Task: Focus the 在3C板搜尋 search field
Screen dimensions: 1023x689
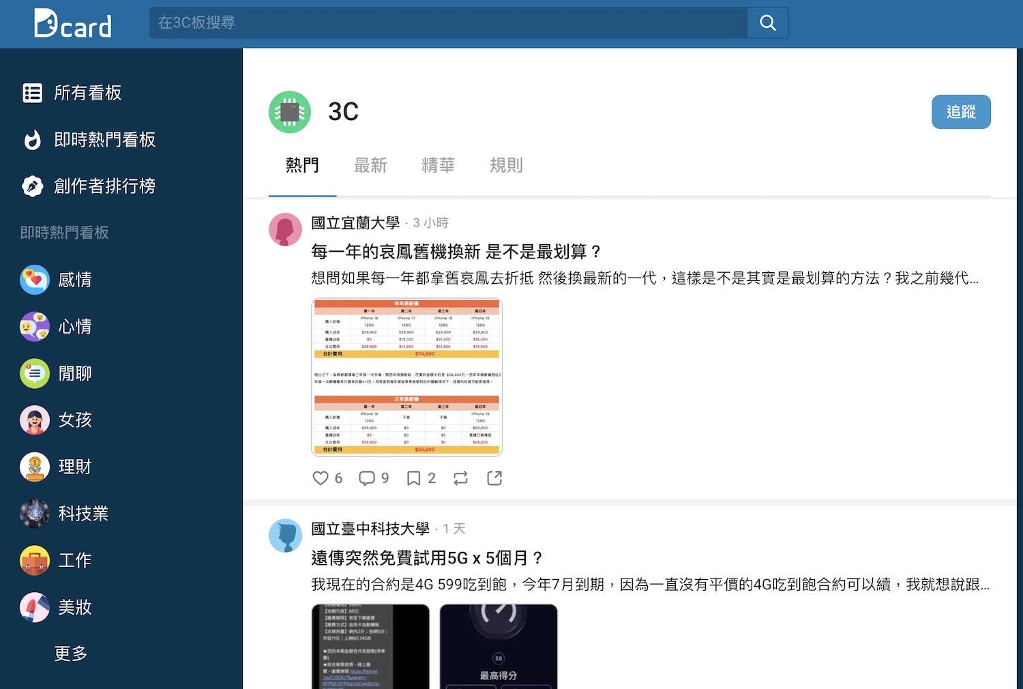Action: [448, 23]
